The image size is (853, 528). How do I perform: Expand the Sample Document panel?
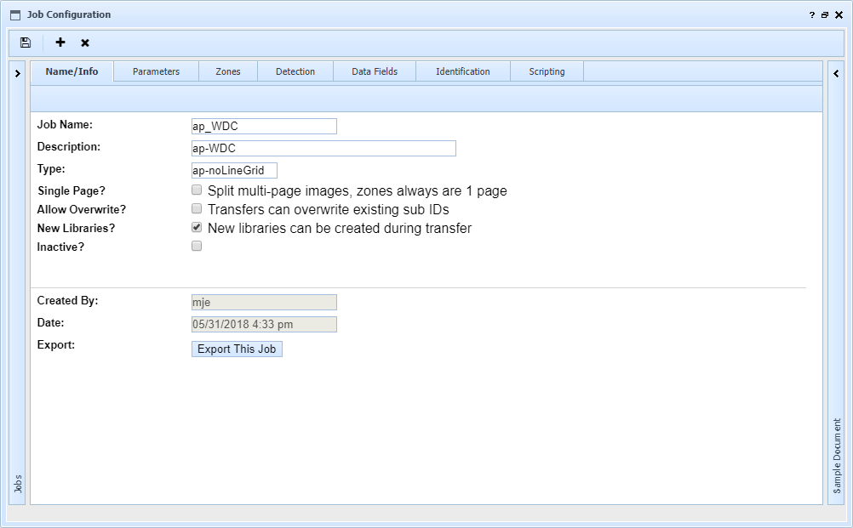(836, 75)
